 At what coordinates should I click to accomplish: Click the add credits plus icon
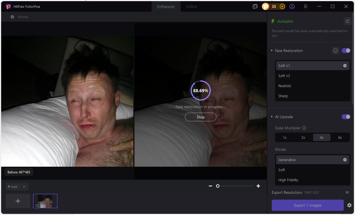tap(282, 7)
